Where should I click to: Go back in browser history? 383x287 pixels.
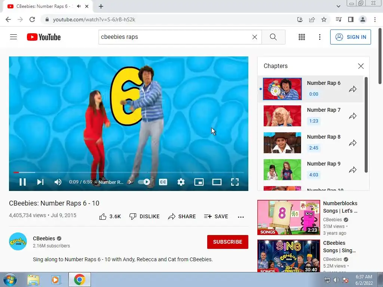[x=8, y=19]
